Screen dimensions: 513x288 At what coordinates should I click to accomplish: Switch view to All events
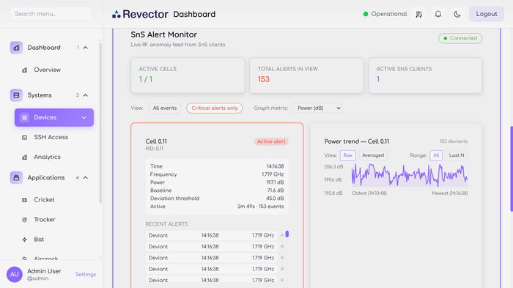(x=165, y=108)
